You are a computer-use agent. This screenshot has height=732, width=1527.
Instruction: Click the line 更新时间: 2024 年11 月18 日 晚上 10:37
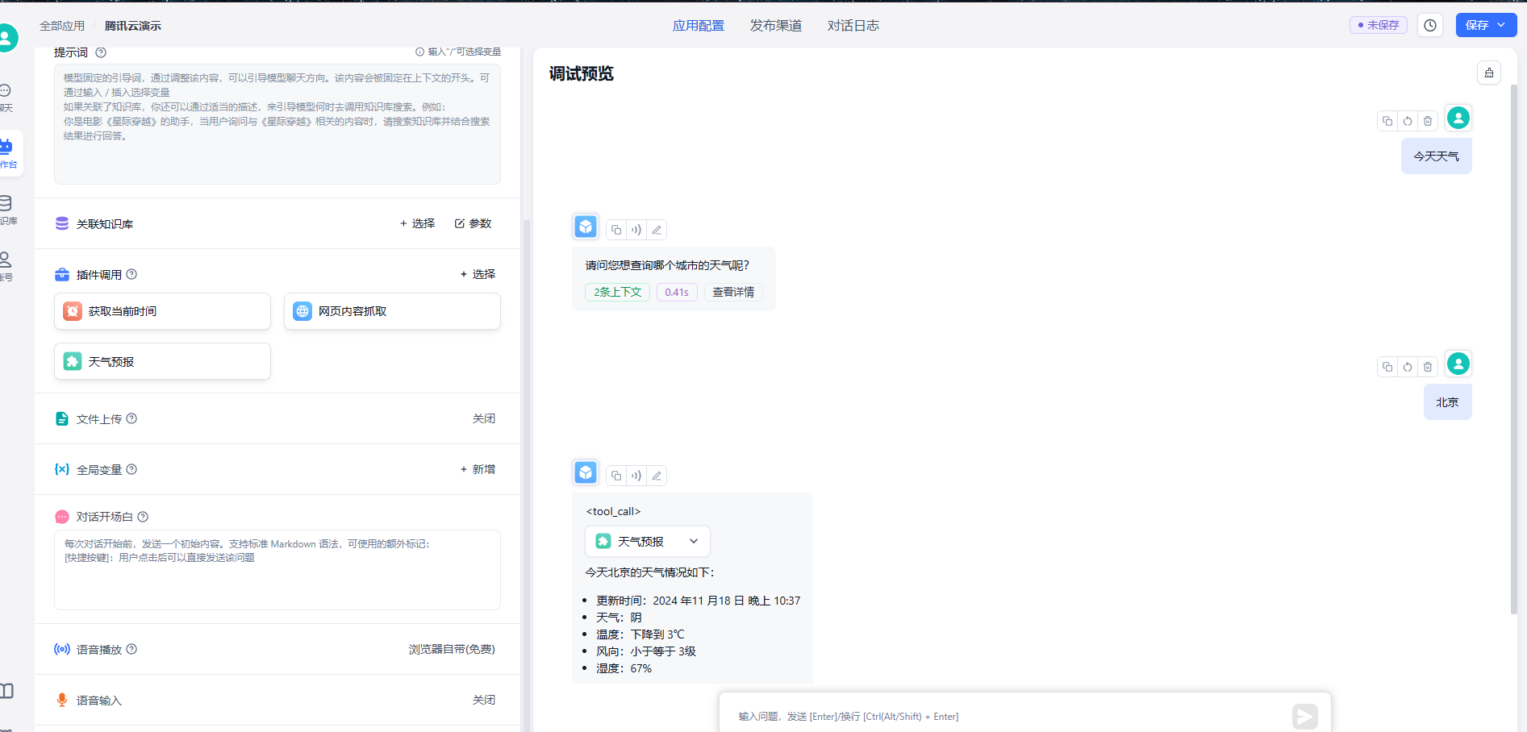point(699,601)
